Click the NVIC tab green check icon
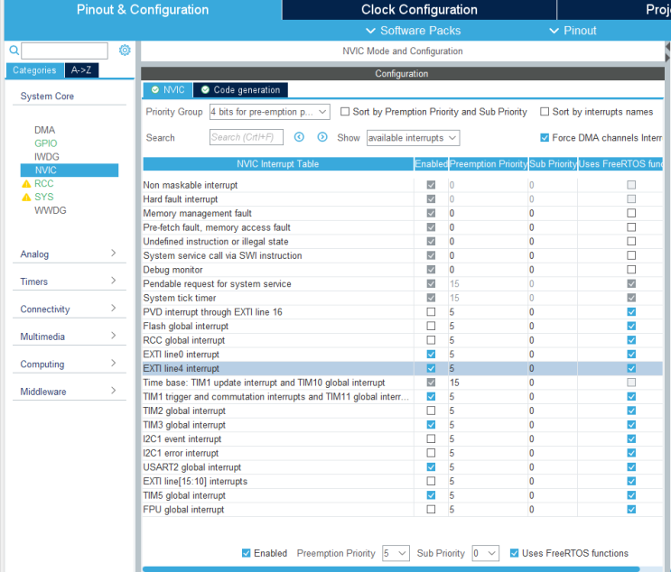The width and height of the screenshot is (671, 572). (x=155, y=90)
